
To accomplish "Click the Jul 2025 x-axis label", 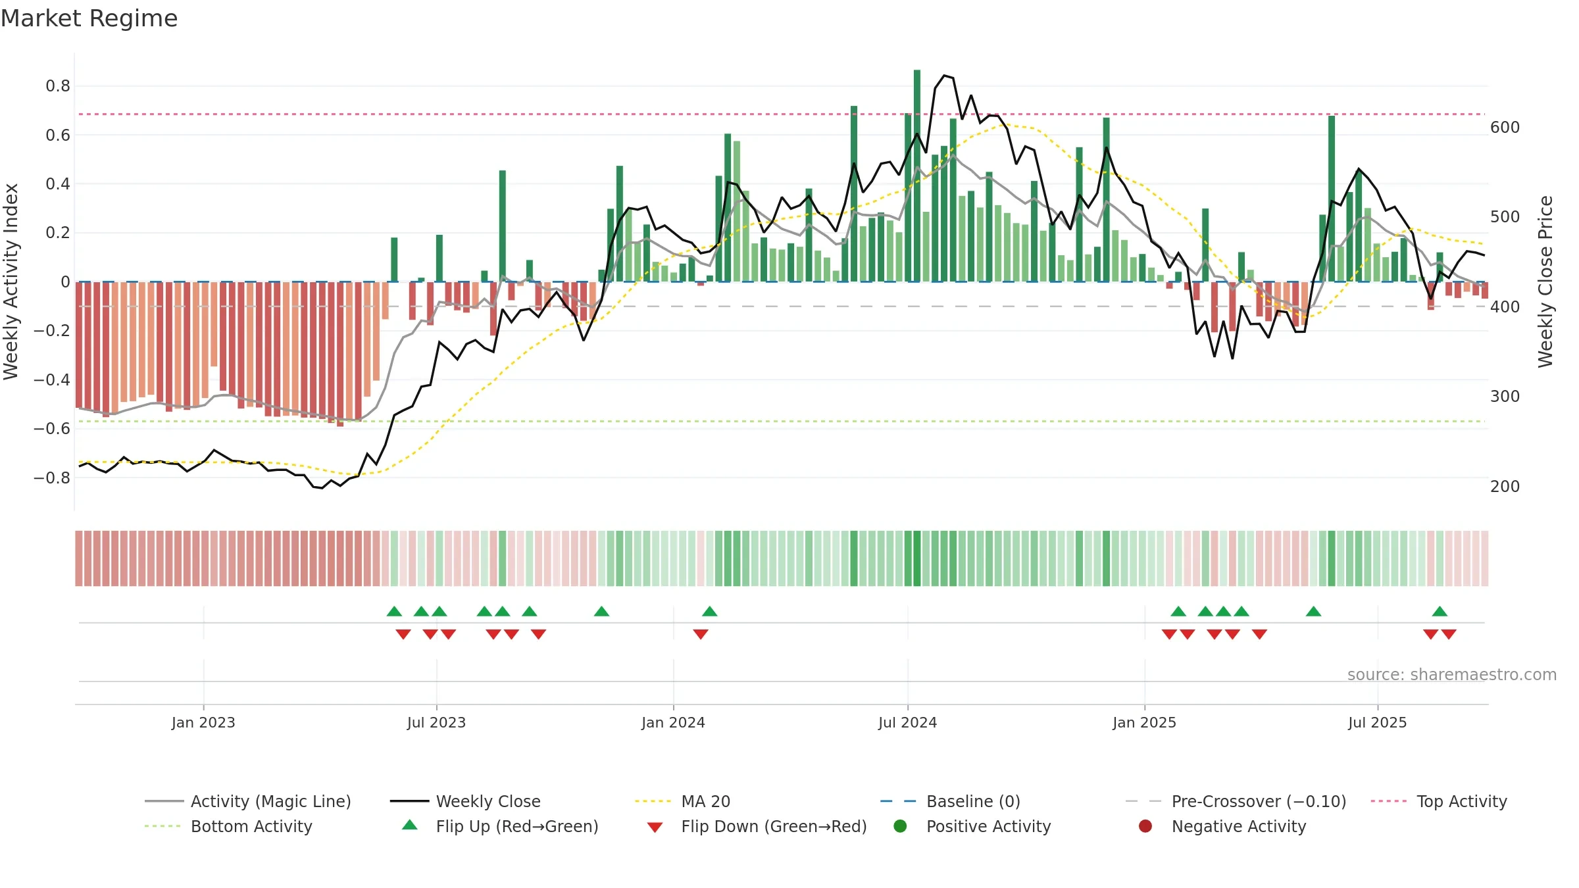I will pos(1377,722).
